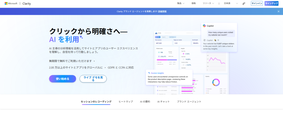Viewport: 283px width, 113px height.
Task: Click the 'How many unique users' chat bubble
Action: [x=221, y=34]
